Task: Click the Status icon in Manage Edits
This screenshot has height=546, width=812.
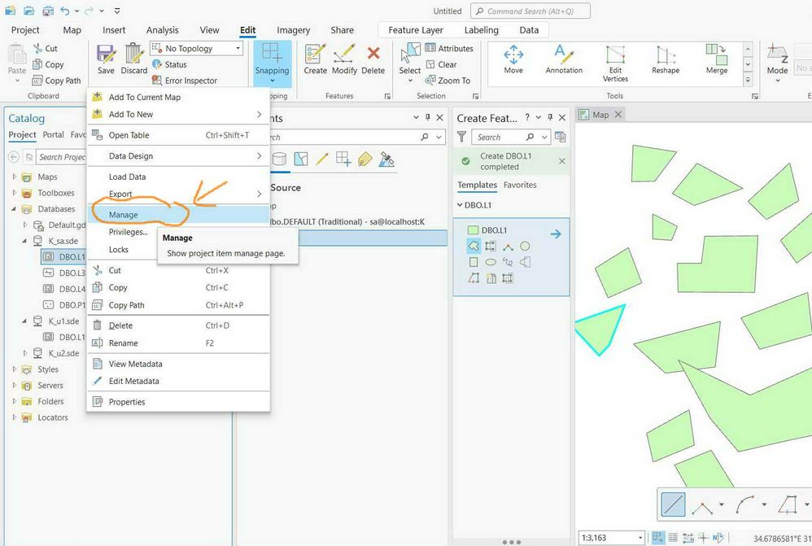Action: (157, 64)
